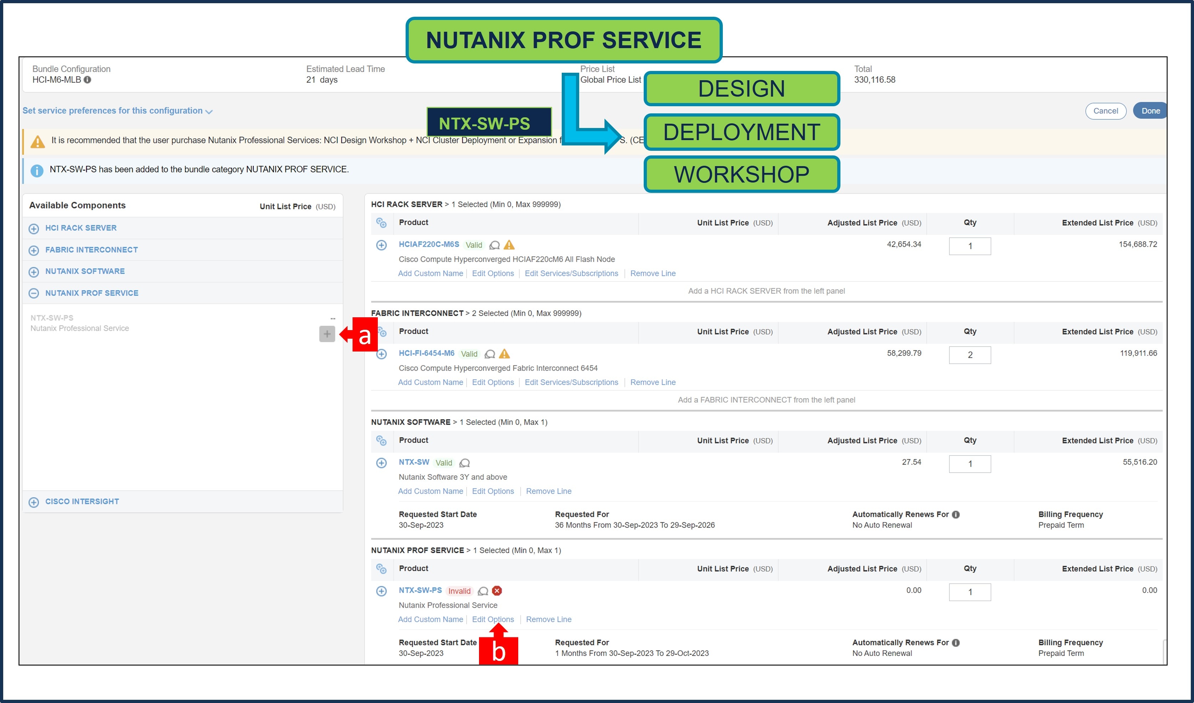Click Cancel button

coord(1105,111)
